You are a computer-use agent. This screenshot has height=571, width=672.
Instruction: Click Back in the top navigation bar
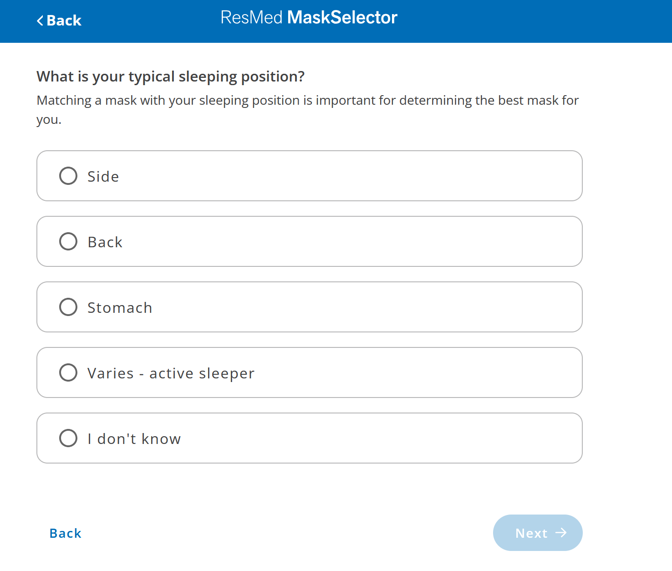point(59,20)
